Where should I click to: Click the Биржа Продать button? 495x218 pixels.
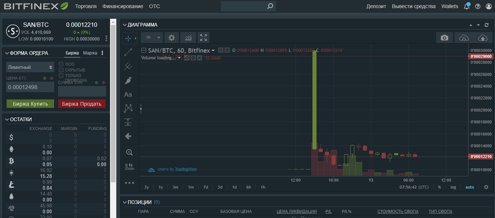82,104
